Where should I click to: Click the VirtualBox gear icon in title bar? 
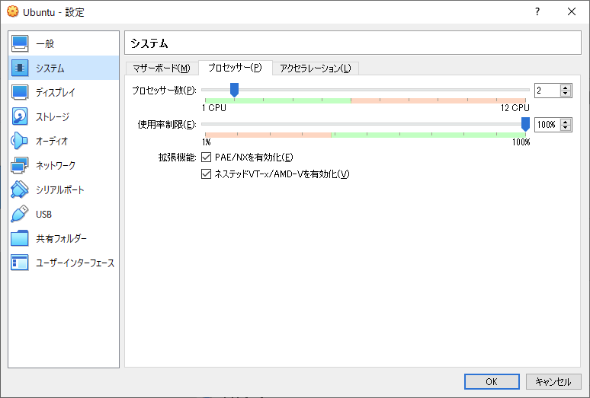[x=12, y=11]
